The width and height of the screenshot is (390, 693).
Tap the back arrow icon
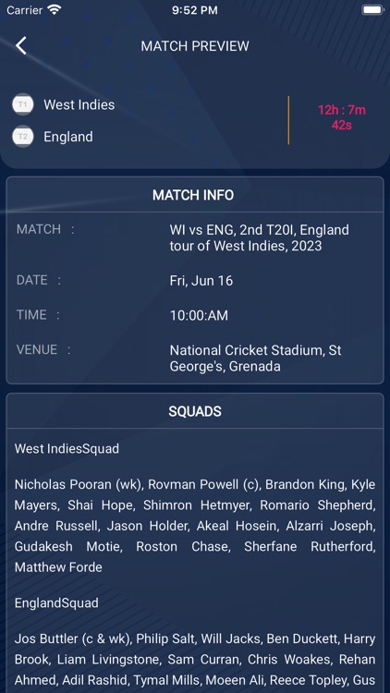[20, 45]
